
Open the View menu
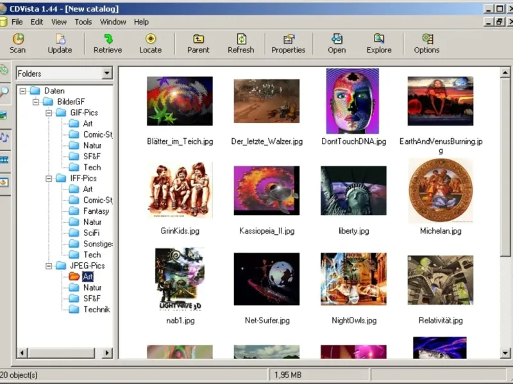pos(59,22)
